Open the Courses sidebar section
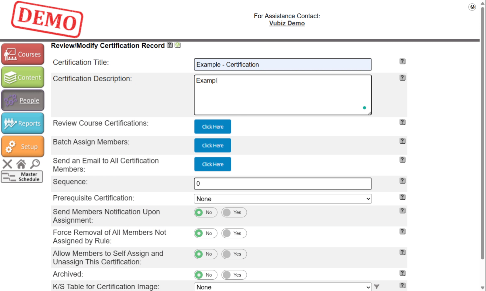486x291 pixels. [23, 54]
